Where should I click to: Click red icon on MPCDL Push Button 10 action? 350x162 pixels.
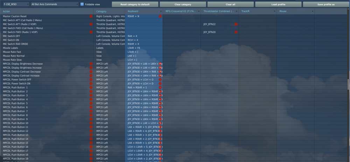point(91,123)
